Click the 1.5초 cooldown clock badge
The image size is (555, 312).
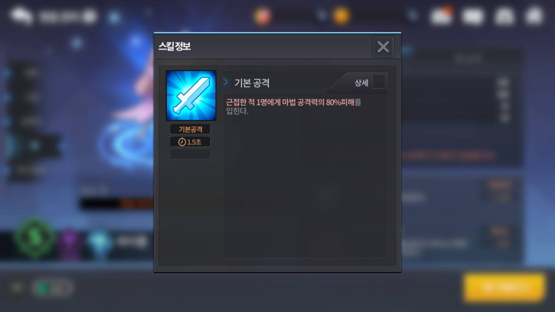(x=190, y=142)
